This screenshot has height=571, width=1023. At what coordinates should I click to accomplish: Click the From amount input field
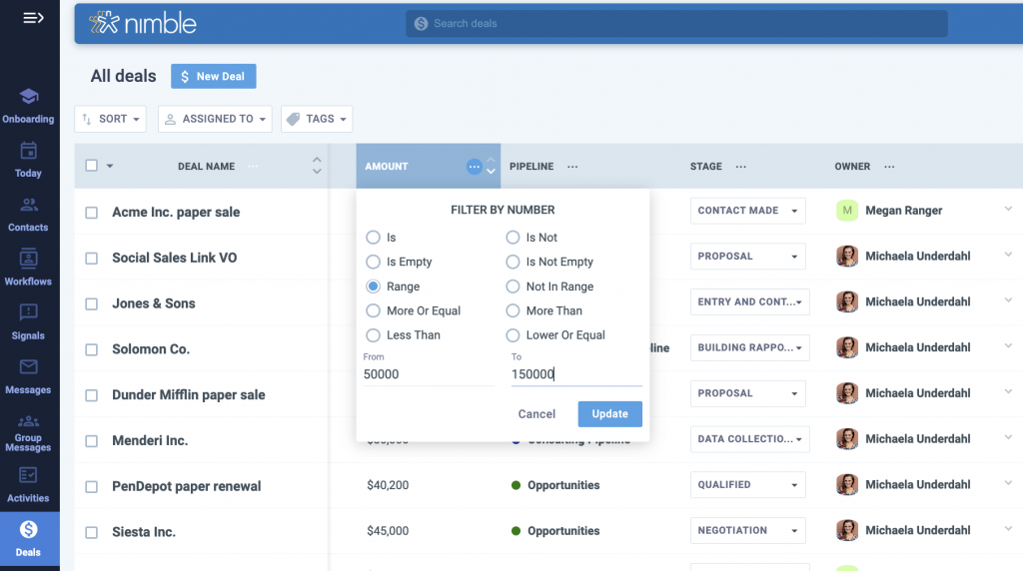click(x=429, y=374)
